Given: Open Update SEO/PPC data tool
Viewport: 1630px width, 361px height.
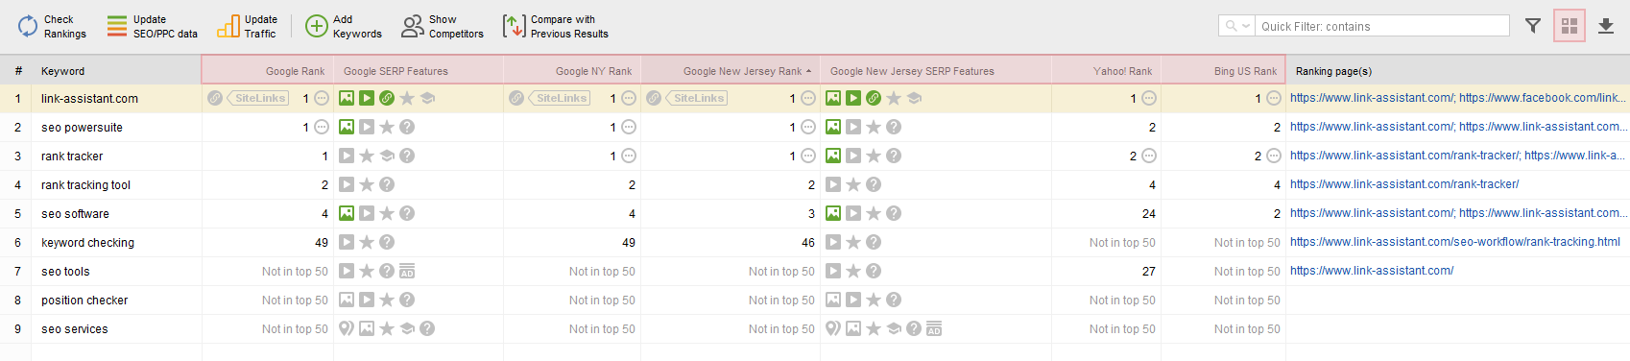Looking at the screenshot, I should coord(116,26).
